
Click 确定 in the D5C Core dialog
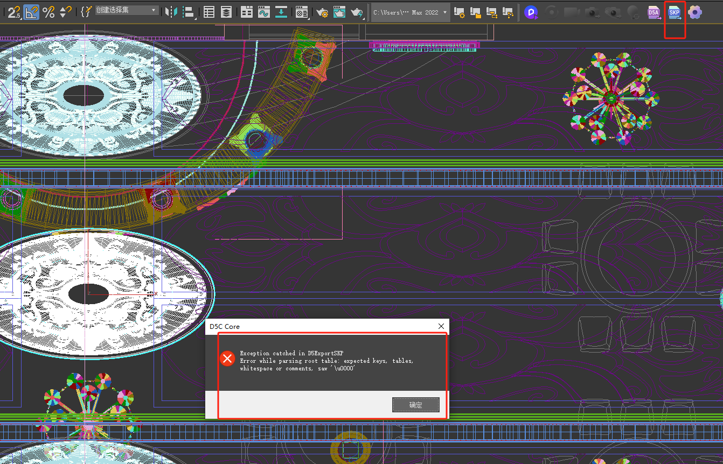pyautogui.click(x=416, y=405)
